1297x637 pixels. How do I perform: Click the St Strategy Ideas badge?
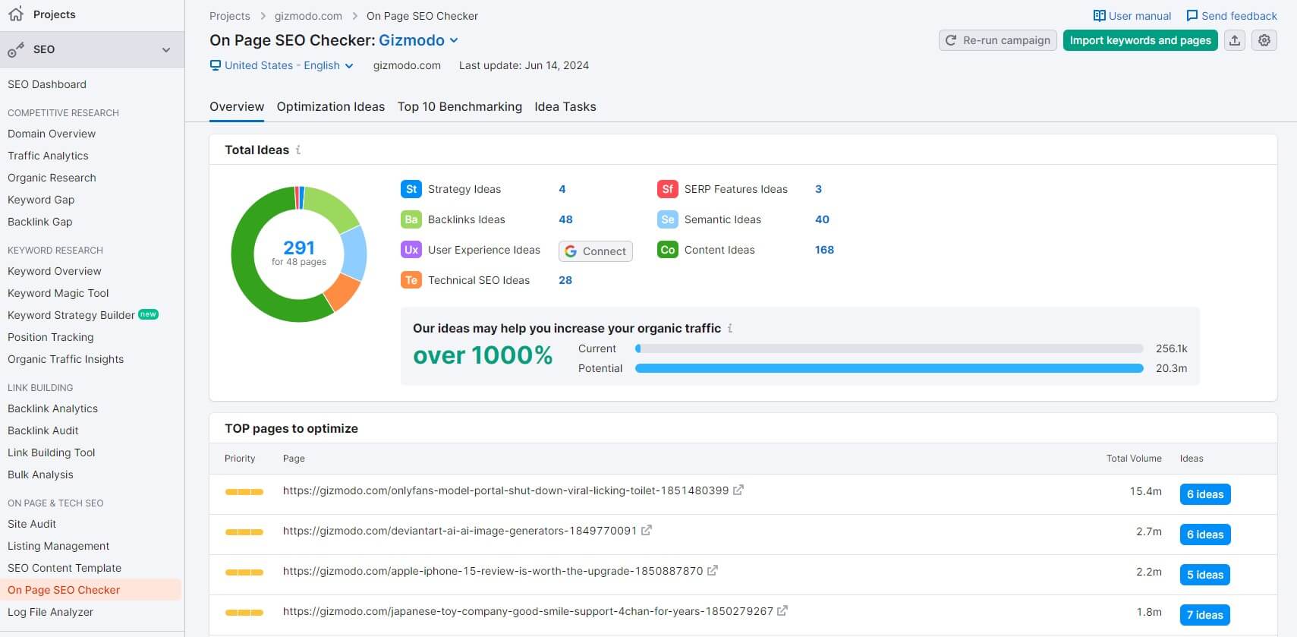411,189
